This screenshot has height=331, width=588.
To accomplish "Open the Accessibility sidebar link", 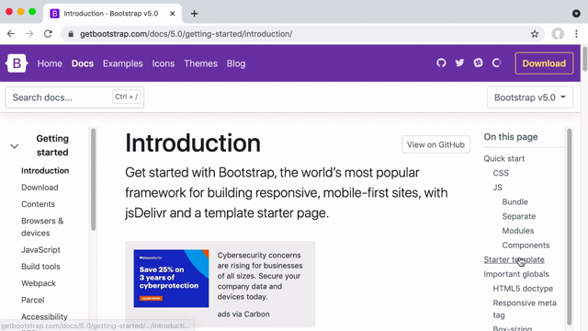I will click(x=44, y=316).
